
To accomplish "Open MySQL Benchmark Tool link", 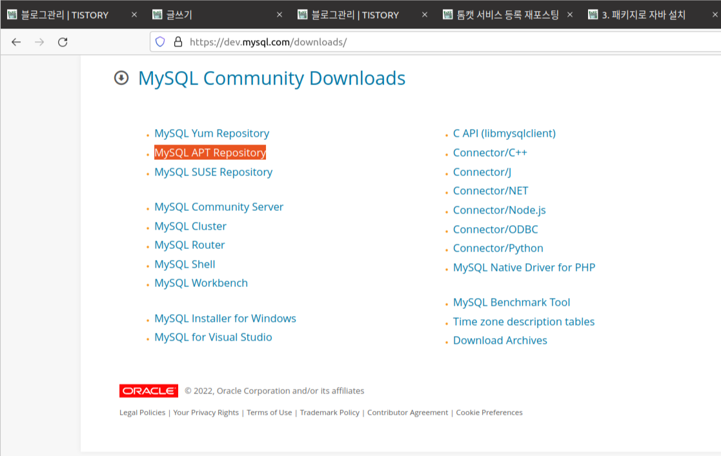I will (x=512, y=302).
